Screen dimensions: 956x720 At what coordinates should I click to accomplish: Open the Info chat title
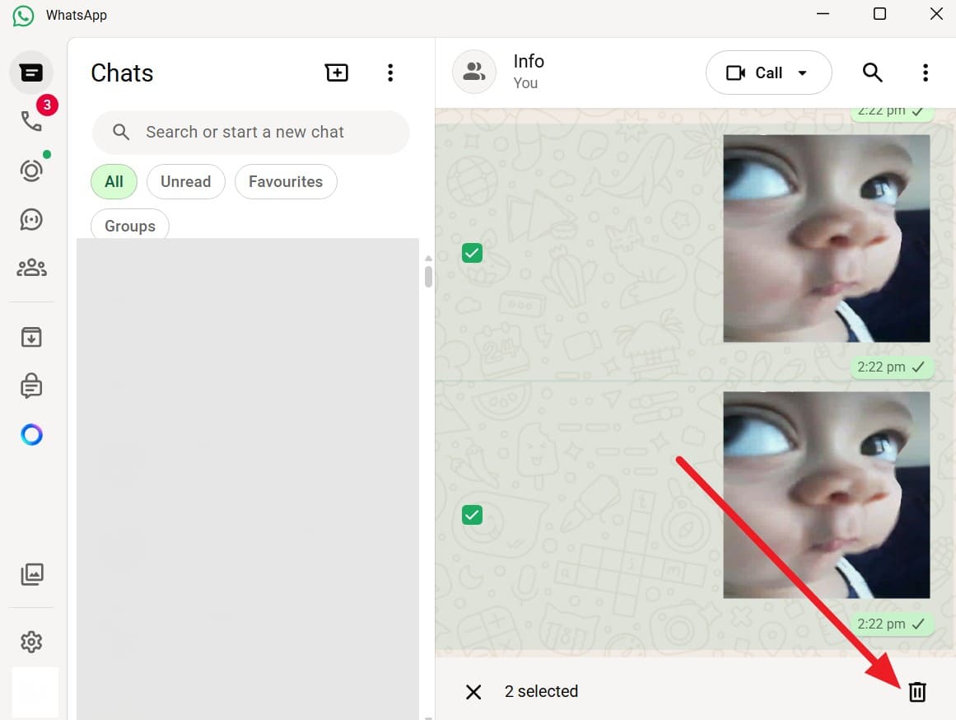pyautogui.click(x=529, y=61)
